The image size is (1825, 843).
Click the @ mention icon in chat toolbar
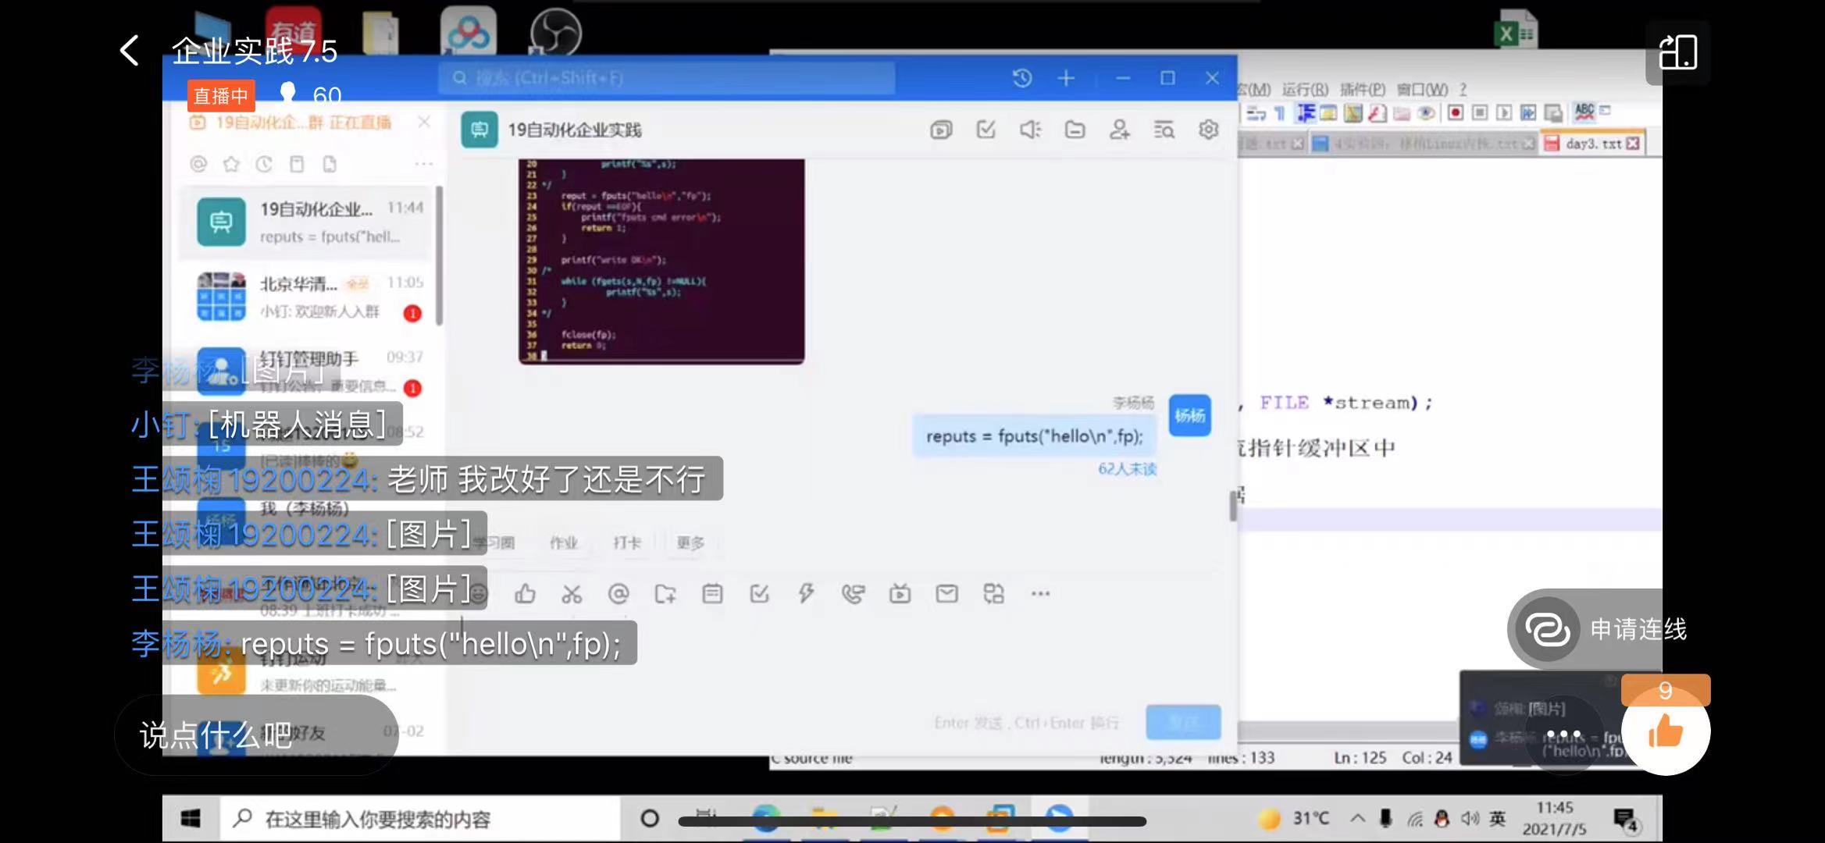click(x=618, y=595)
